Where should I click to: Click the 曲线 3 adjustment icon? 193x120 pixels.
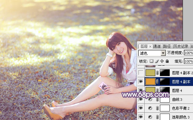(x=150, y=99)
